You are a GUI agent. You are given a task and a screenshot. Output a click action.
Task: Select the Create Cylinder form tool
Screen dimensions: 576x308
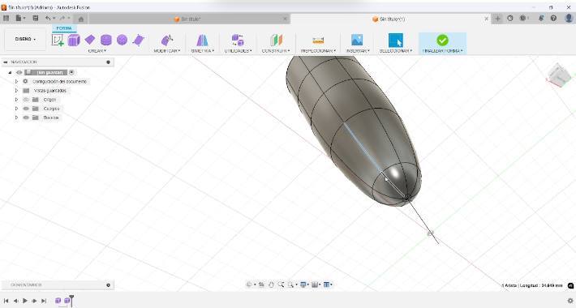pyautogui.click(x=105, y=40)
